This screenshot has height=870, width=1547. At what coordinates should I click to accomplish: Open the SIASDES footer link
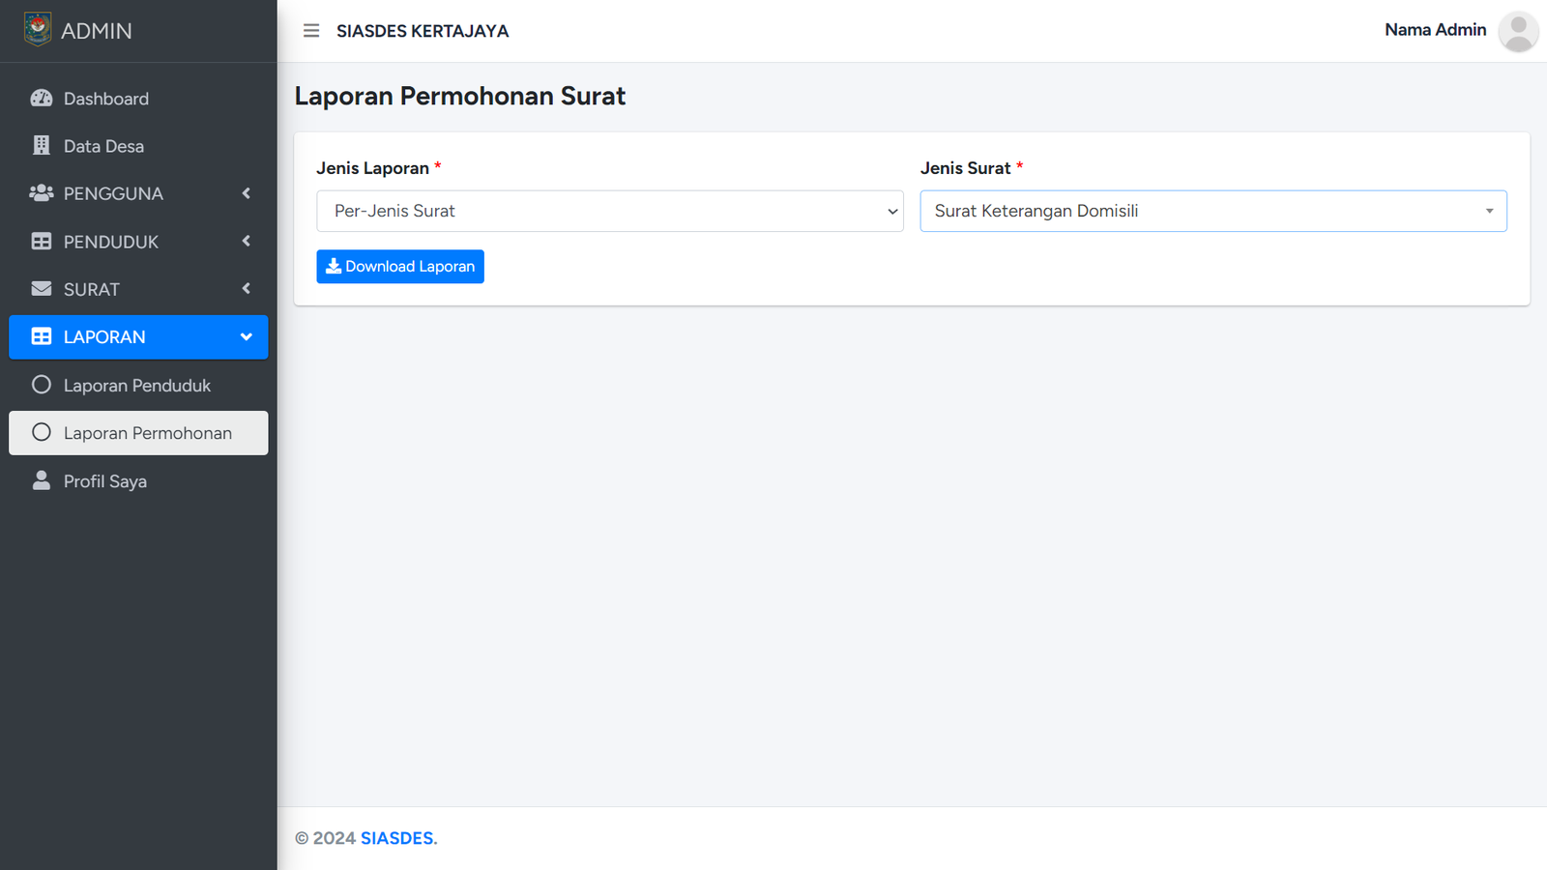click(x=396, y=838)
